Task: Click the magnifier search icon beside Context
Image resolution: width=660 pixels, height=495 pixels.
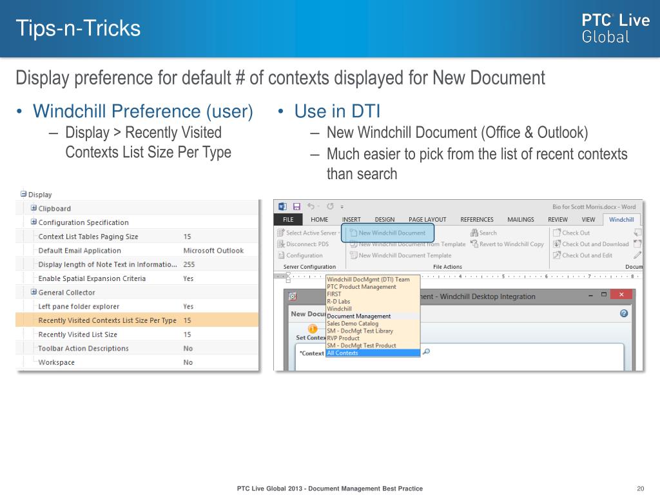Action: pyautogui.click(x=426, y=352)
